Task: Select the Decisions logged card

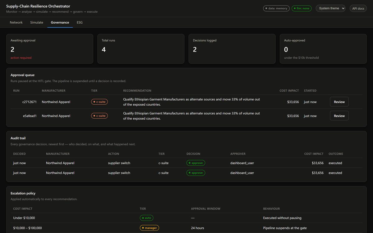Action: tap(232, 49)
